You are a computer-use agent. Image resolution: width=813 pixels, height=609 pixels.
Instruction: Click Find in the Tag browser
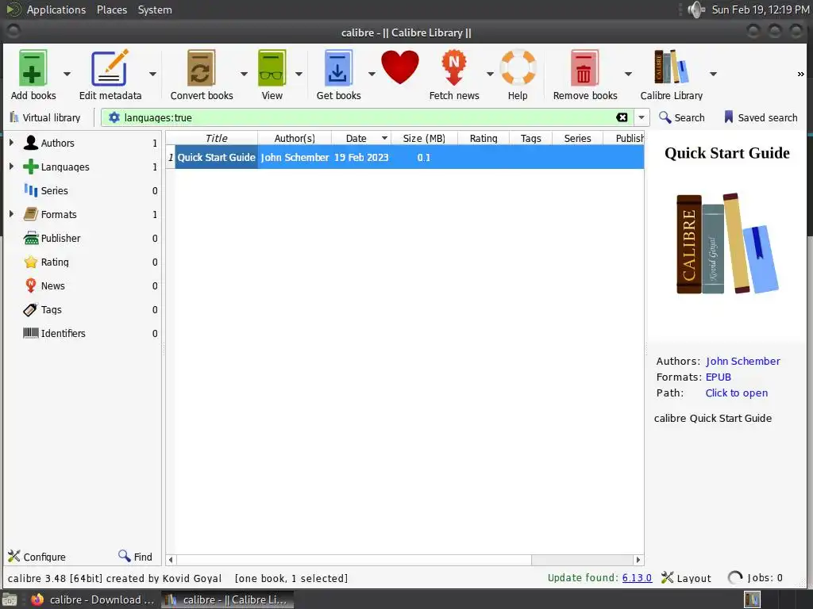click(x=135, y=557)
